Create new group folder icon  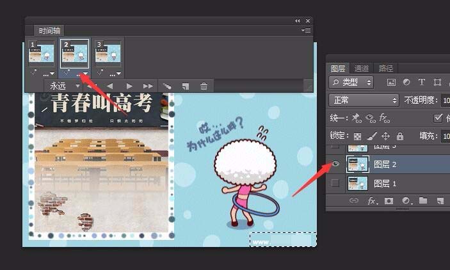[423, 200]
